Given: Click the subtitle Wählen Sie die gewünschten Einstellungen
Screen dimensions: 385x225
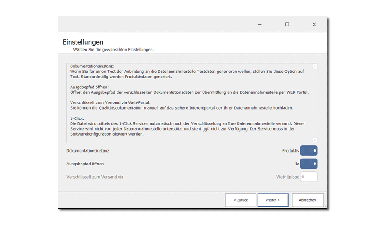Looking at the screenshot, I should [113, 49].
